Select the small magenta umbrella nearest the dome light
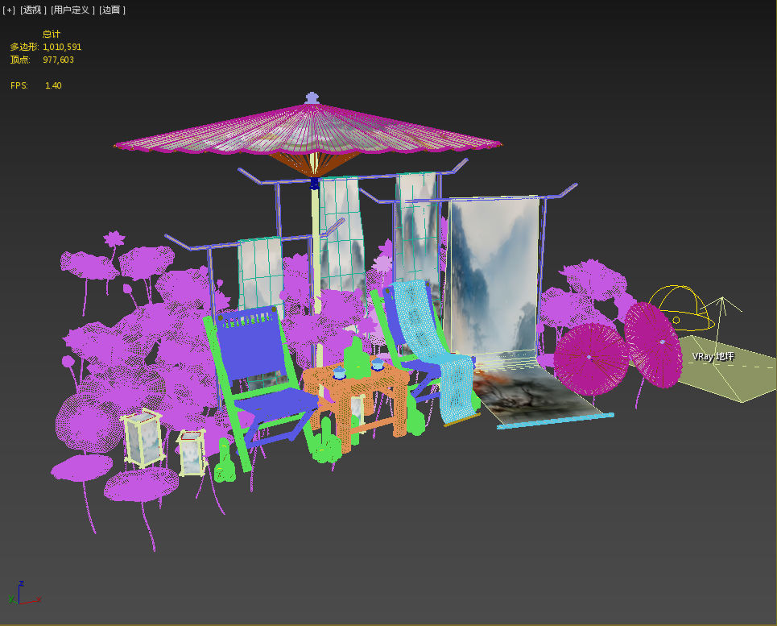This screenshot has width=777, height=626. pos(653,346)
